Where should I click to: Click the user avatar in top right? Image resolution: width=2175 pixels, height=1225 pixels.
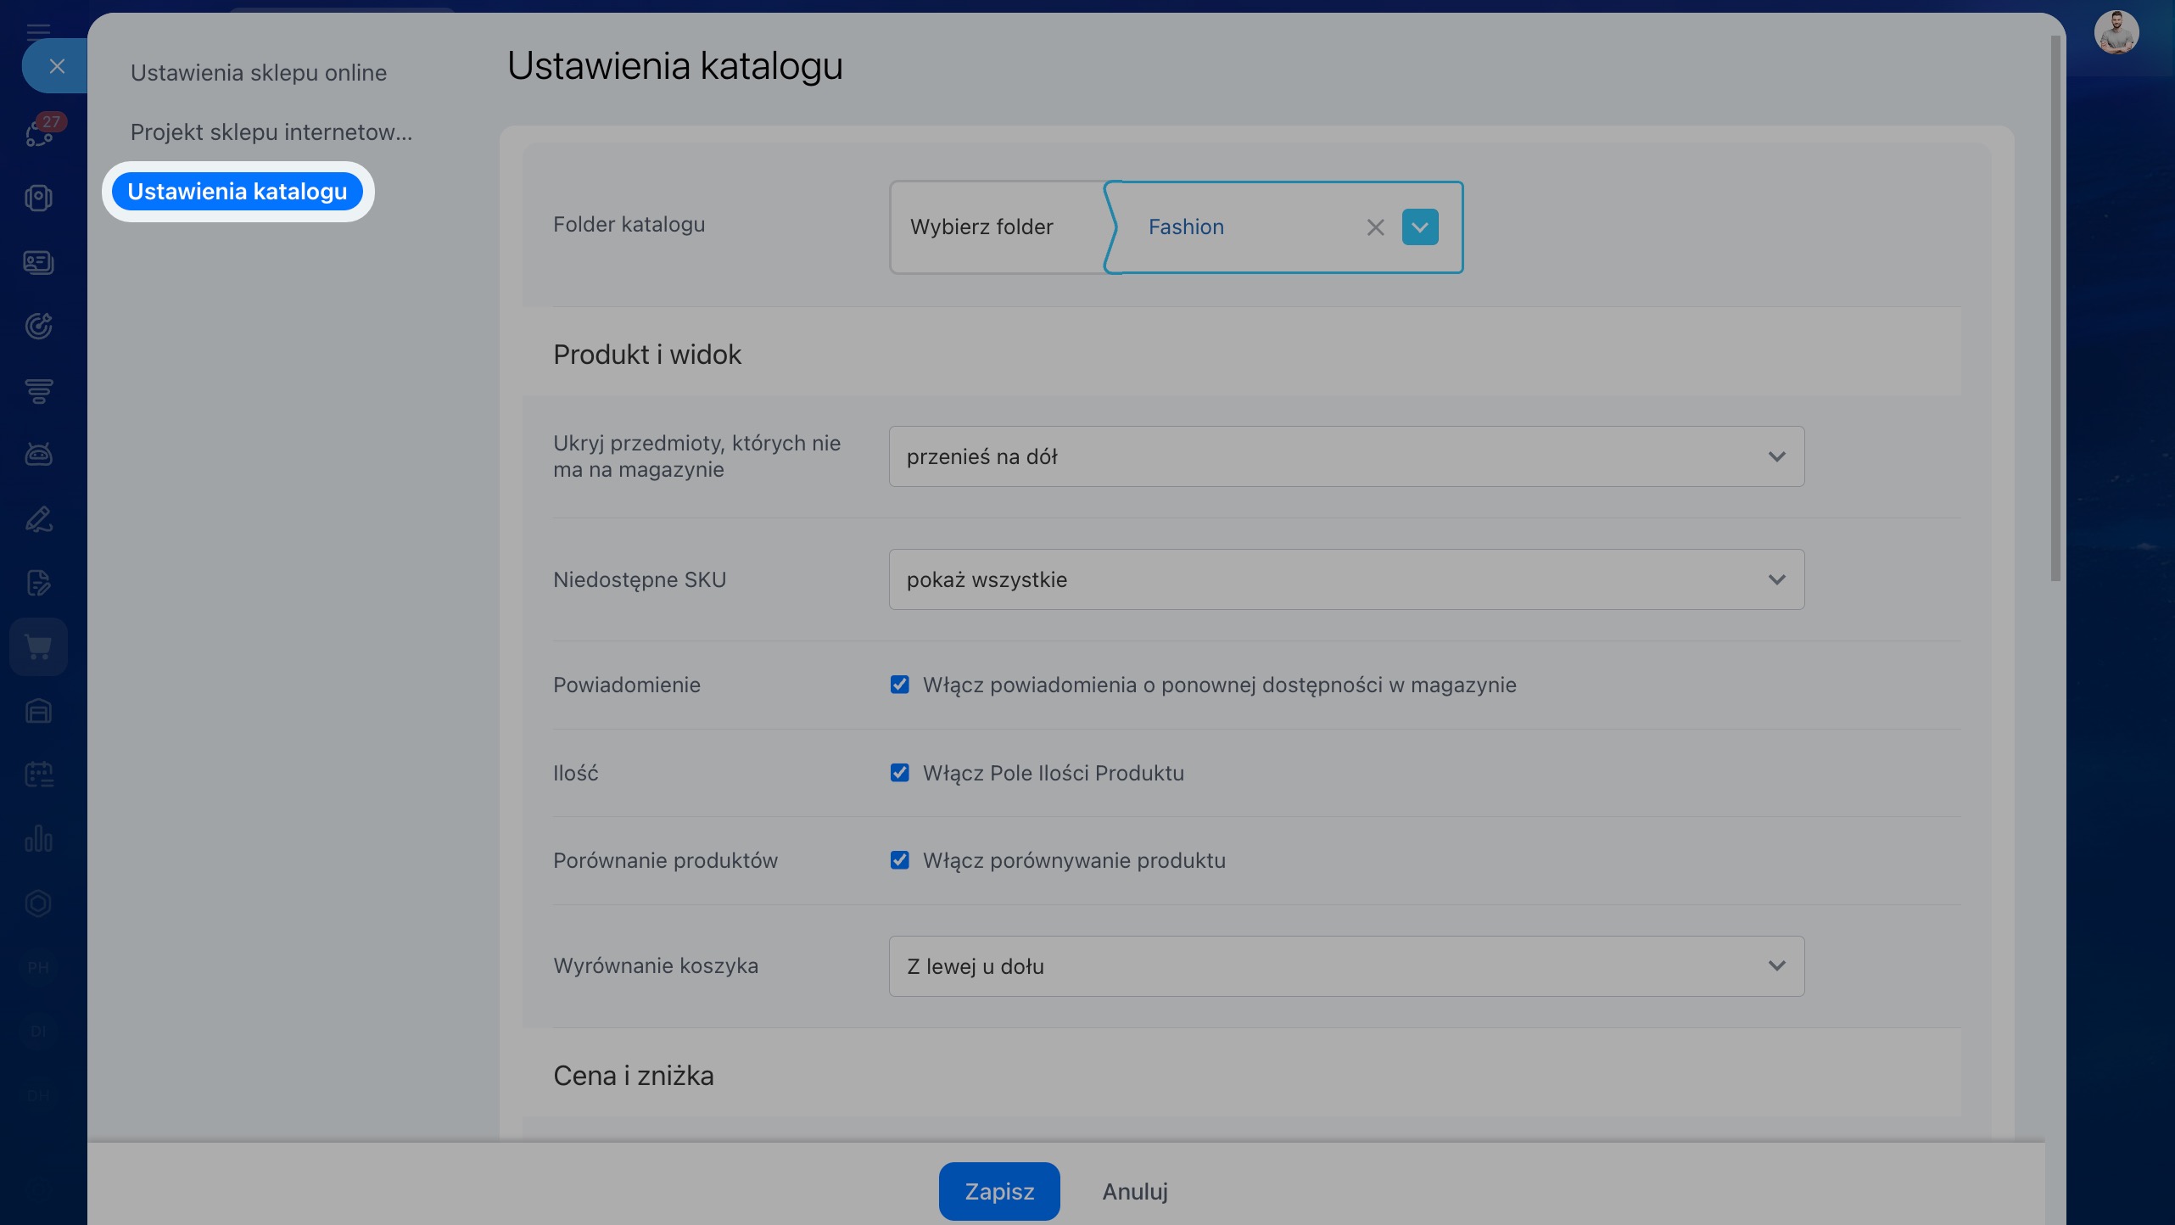[x=2116, y=34]
